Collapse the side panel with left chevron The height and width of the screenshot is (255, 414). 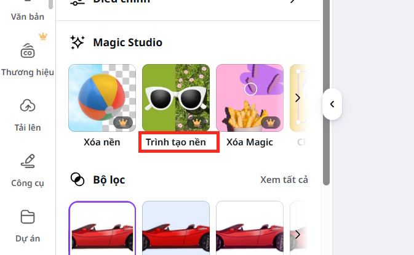click(332, 104)
